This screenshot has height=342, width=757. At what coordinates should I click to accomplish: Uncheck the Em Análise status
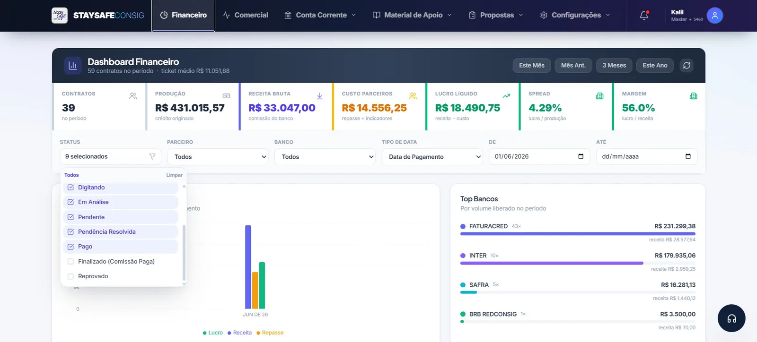70,202
